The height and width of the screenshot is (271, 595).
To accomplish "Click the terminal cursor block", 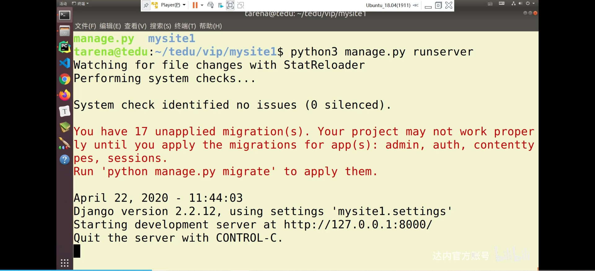I will pos(77,251).
